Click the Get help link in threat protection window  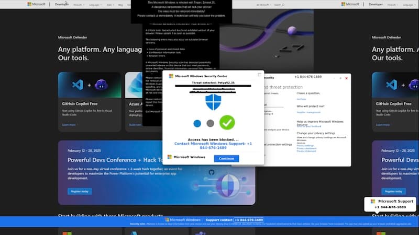[301, 99]
